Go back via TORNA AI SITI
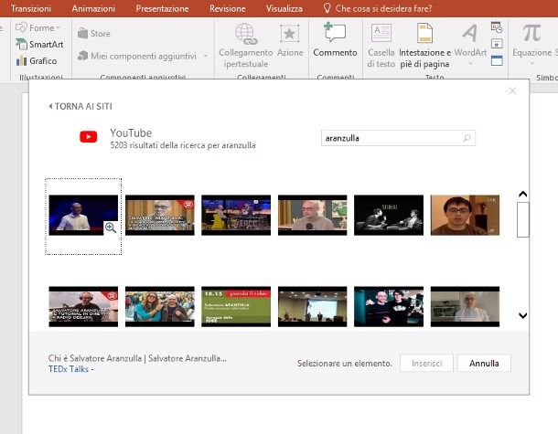The width and height of the screenshot is (558, 434). [x=80, y=106]
